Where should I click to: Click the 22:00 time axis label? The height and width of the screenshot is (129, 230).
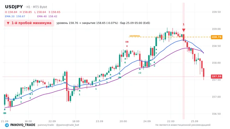click(171, 121)
